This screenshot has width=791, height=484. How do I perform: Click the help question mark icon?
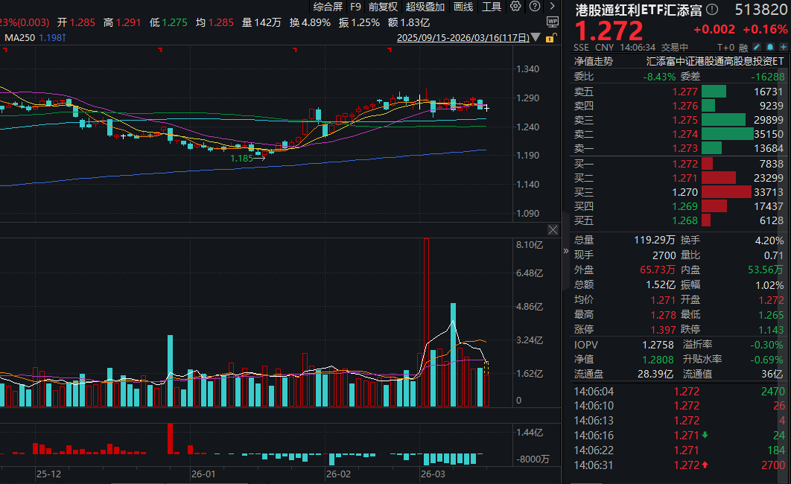(534, 7)
